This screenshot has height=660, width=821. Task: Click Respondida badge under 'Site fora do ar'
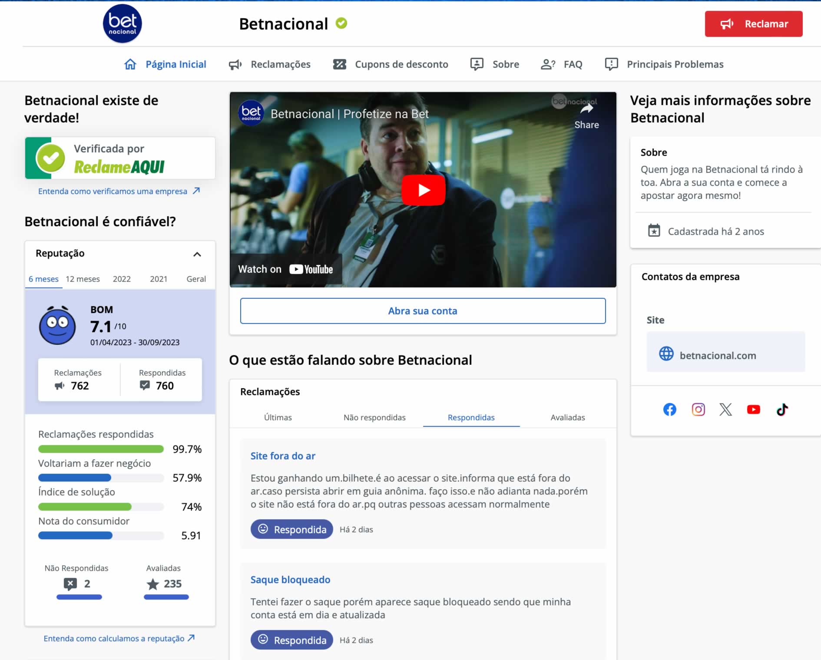point(291,529)
